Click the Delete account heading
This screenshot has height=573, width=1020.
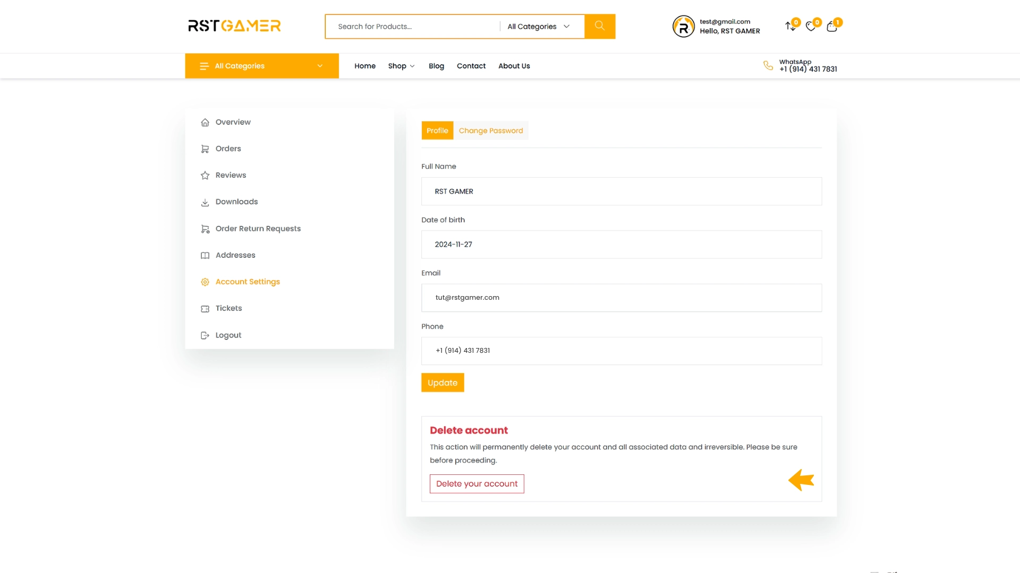[x=469, y=430]
